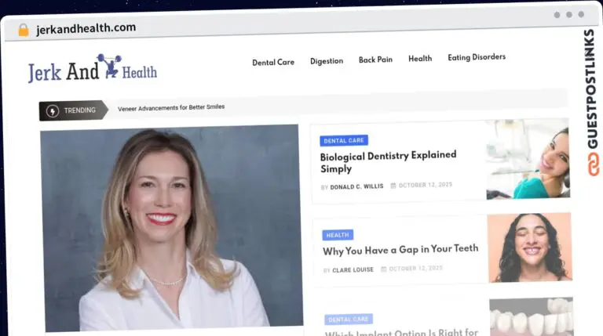Image resolution: width=603 pixels, height=336 pixels.
Task: Select the Health navigation item
Action: (420, 59)
